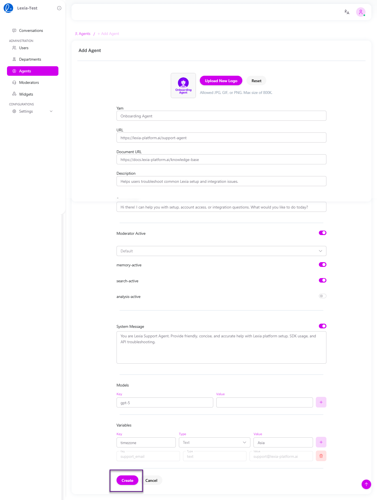Select Agents in the sidebar menu
The height and width of the screenshot is (500, 377).
point(25,71)
